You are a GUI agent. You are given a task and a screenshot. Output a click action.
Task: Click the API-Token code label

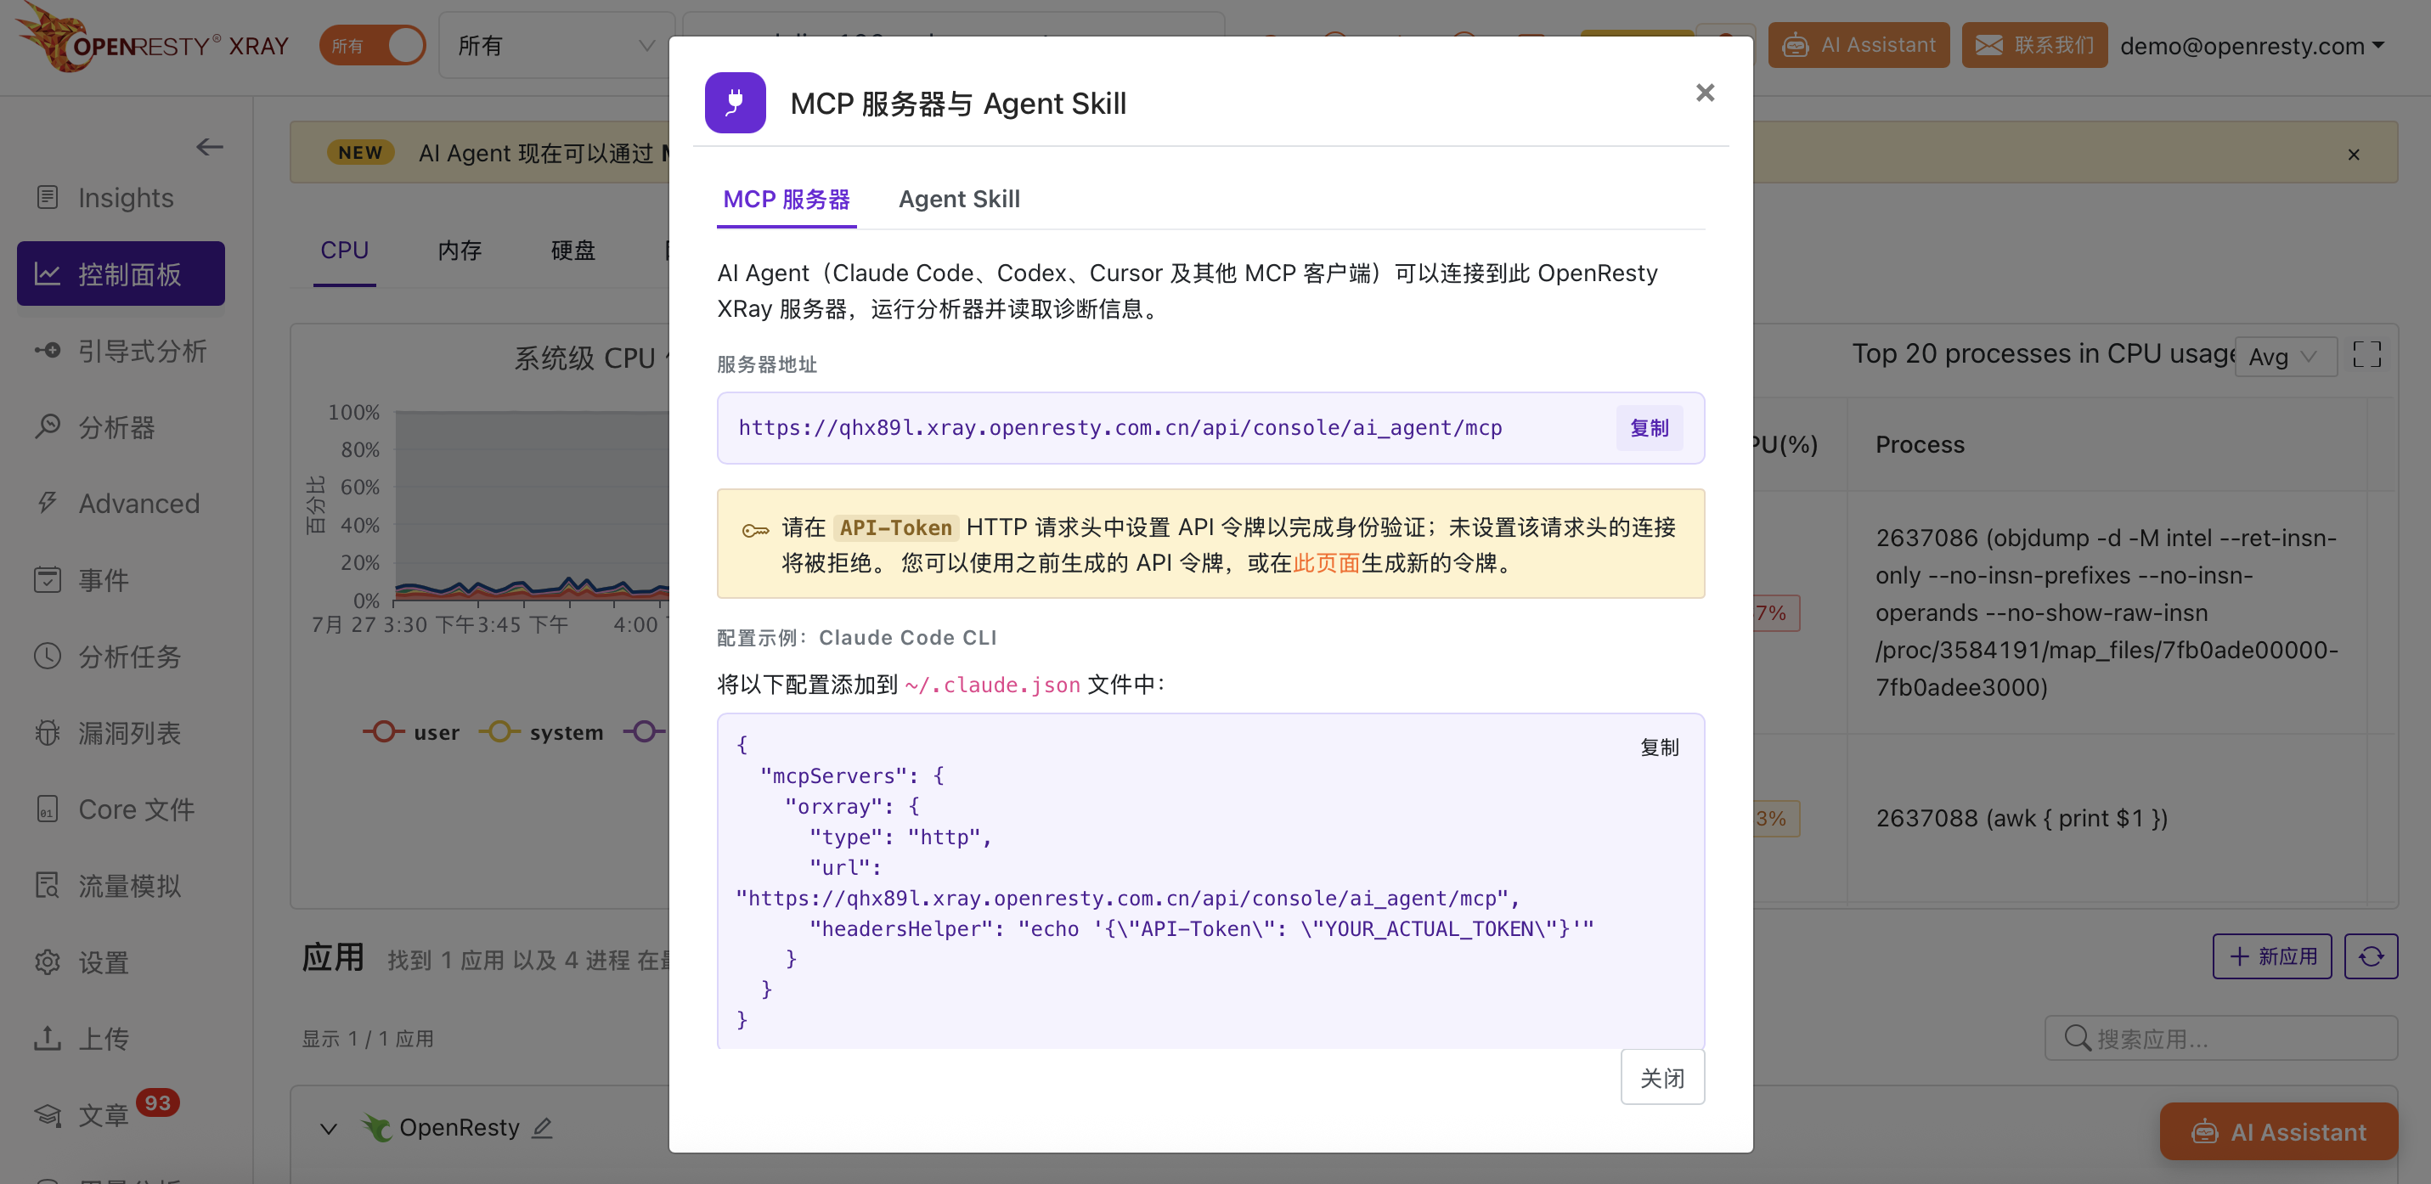pyautogui.click(x=895, y=527)
